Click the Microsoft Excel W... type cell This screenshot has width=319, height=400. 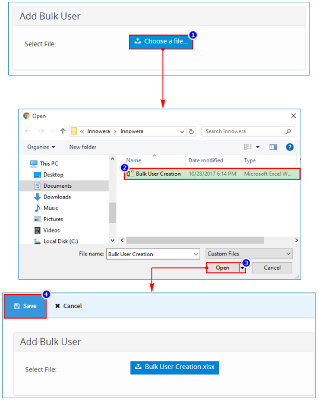[x=268, y=174]
